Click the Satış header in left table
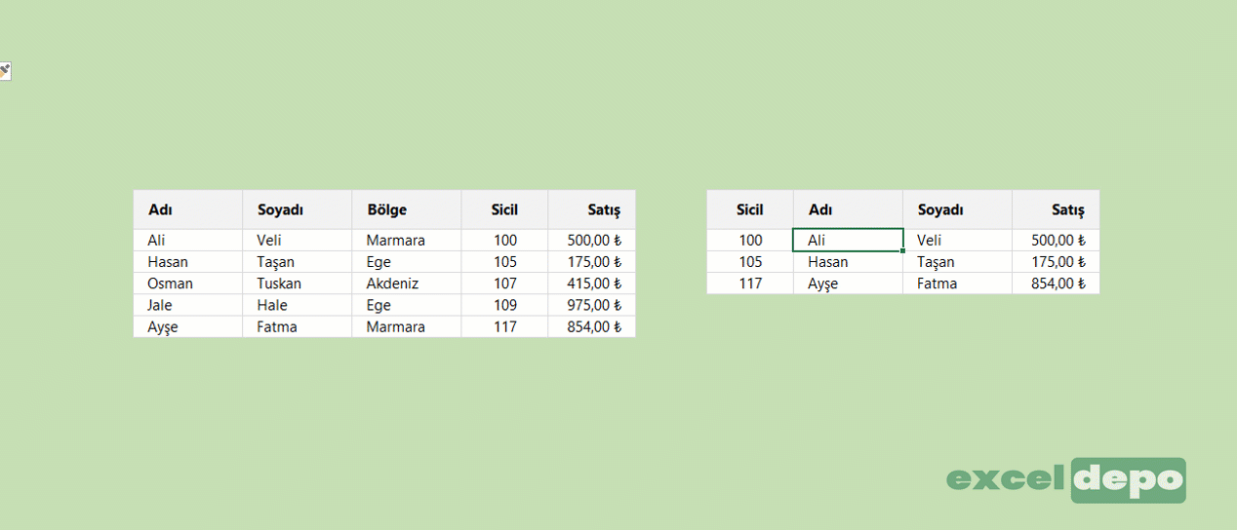Image resolution: width=1237 pixels, height=530 pixels. 591,209
